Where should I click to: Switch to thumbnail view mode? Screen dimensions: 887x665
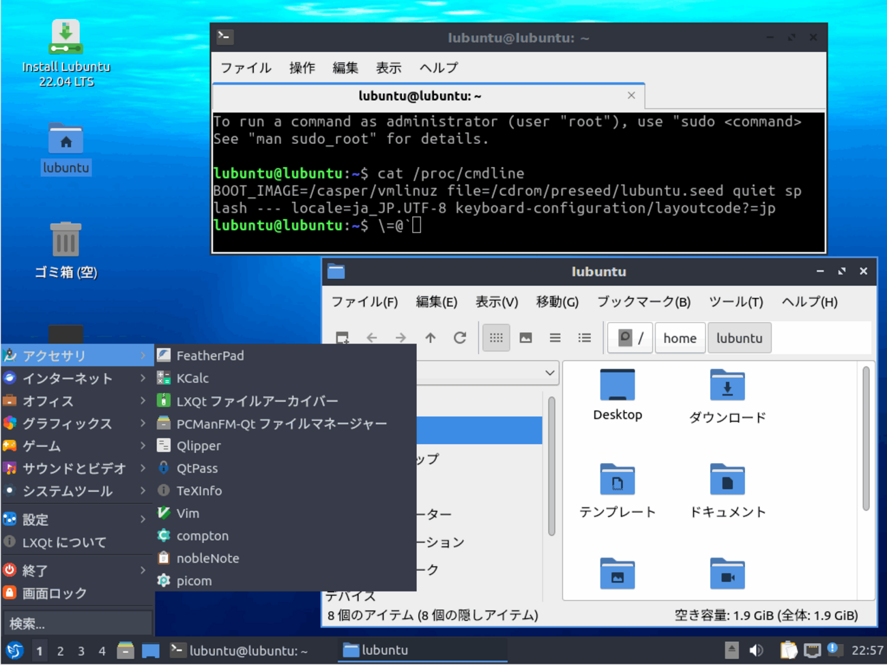[x=525, y=338]
